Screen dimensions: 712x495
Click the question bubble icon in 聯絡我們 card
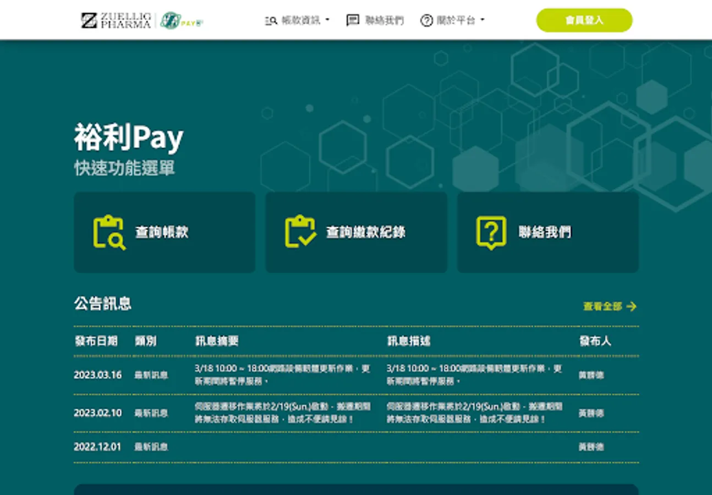point(491,233)
